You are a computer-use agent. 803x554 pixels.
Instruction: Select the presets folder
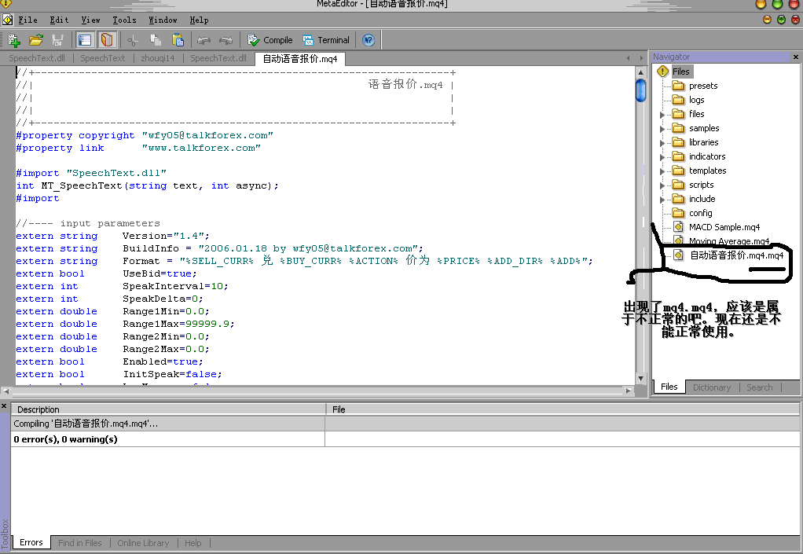(x=703, y=86)
